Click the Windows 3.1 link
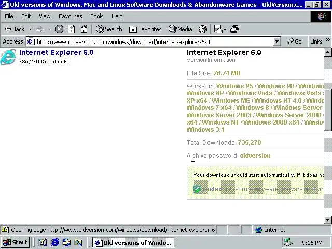 pos(205,129)
